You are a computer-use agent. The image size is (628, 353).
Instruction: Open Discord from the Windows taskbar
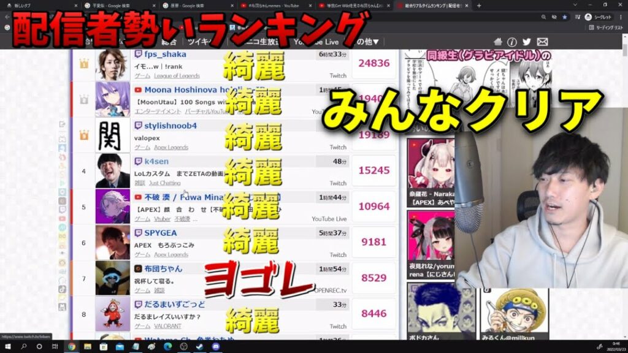tap(216, 346)
